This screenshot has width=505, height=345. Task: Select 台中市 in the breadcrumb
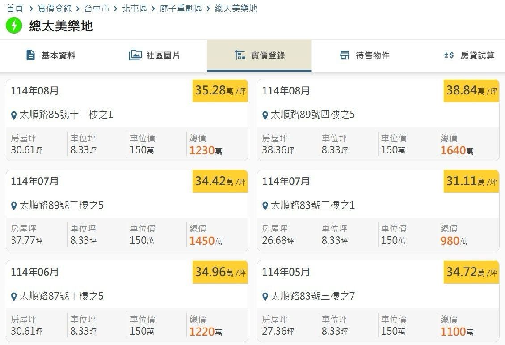[x=97, y=9]
